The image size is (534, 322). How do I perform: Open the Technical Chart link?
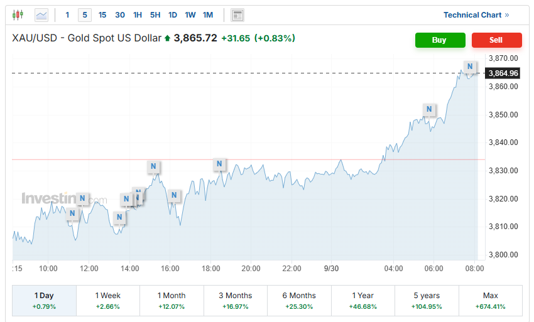coord(476,15)
